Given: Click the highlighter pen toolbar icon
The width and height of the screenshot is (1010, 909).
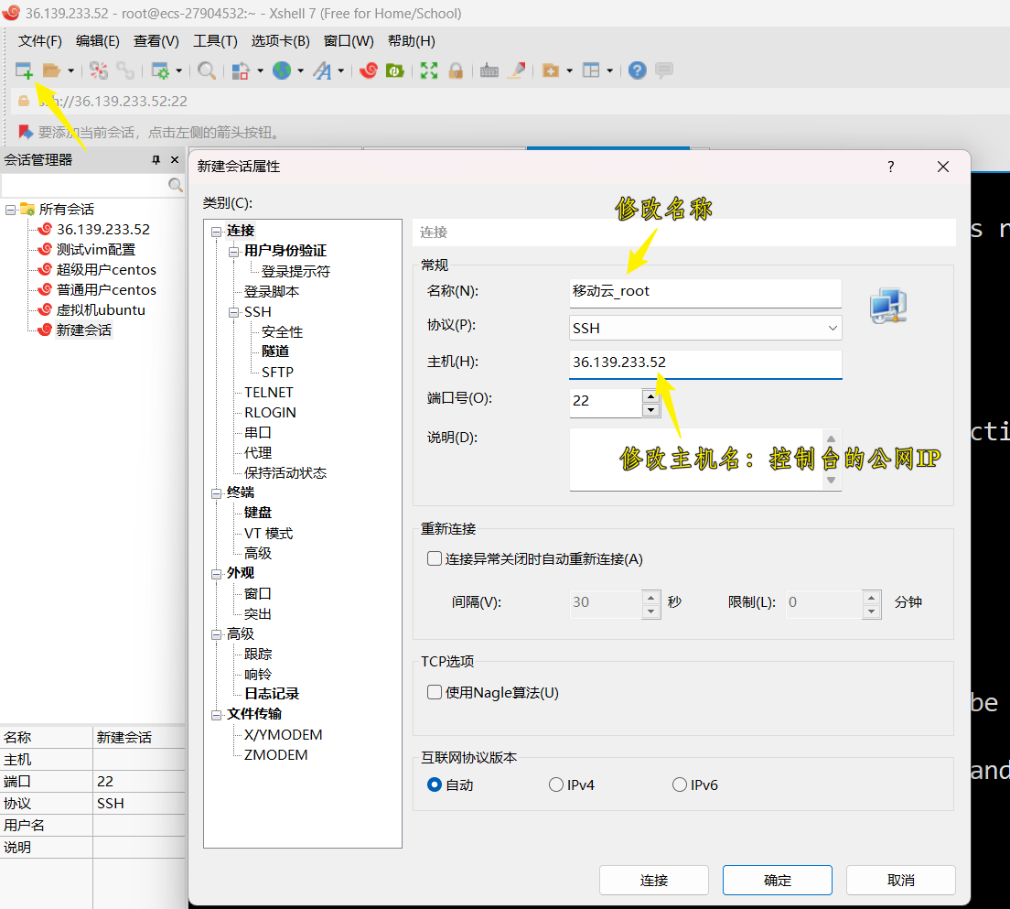Looking at the screenshot, I should click(517, 70).
